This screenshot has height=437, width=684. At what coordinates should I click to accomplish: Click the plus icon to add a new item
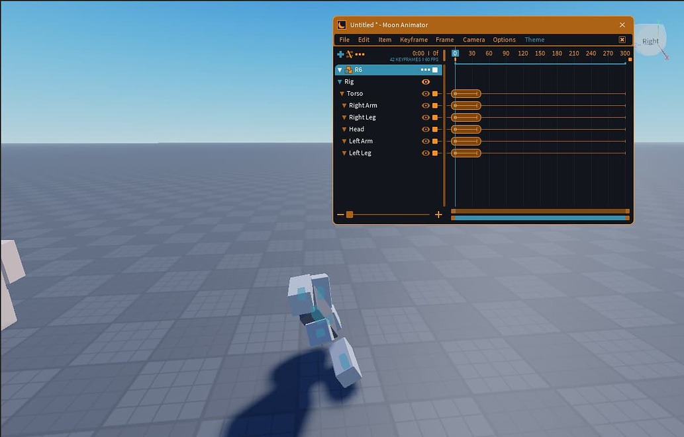coord(340,54)
